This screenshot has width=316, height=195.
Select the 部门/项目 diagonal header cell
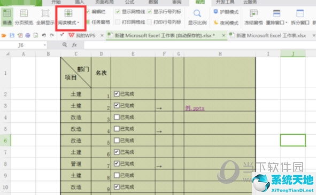tap(76, 73)
